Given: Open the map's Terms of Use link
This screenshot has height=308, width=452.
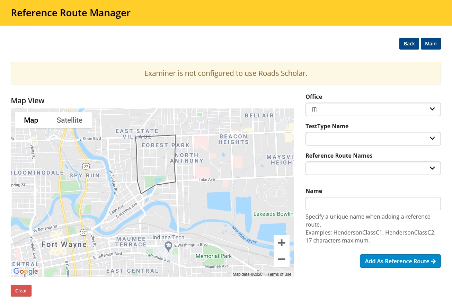Looking at the screenshot, I should (x=279, y=274).
